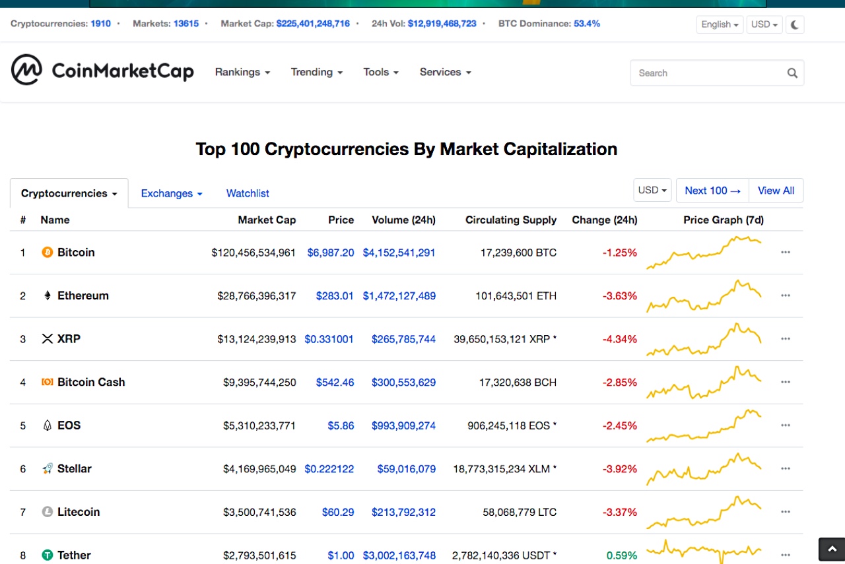
Task: Expand the Trending menu
Action: coord(316,72)
